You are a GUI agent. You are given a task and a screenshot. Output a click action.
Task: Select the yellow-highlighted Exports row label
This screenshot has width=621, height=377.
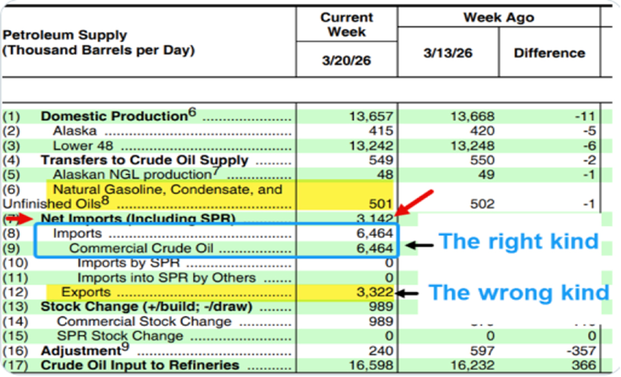tap(86, 292)
